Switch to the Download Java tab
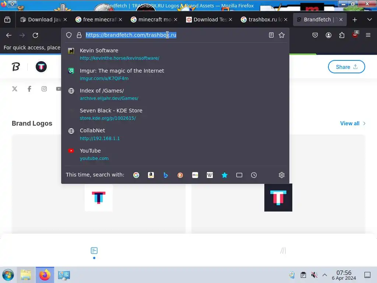Screen dimensions: 377x283 pos(40,20)
